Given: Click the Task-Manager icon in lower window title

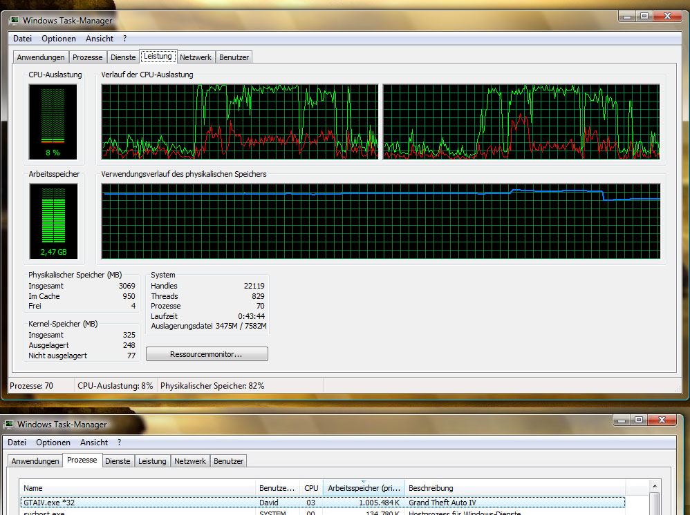Looking at the screenshot, I should (9, 424).
